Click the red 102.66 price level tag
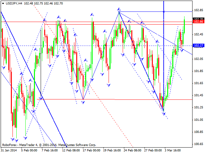This screenshot has width=205, height=153. [199, 22]
